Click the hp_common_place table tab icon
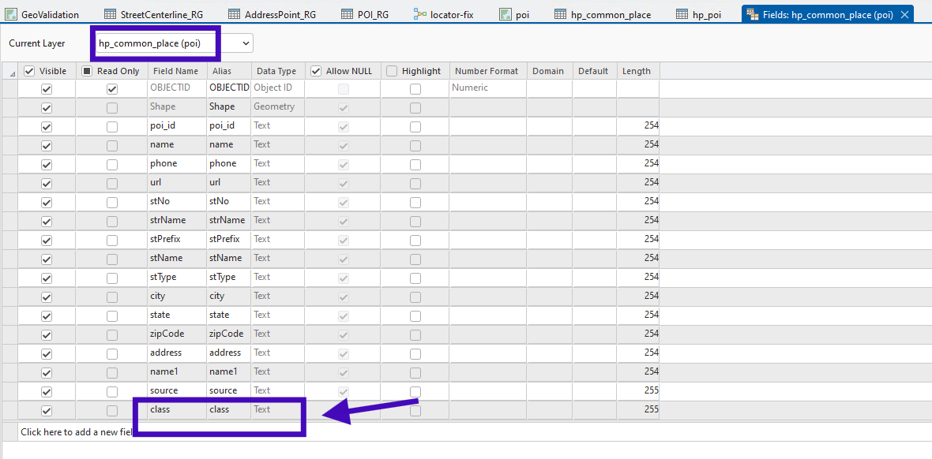 pos(560,14)
